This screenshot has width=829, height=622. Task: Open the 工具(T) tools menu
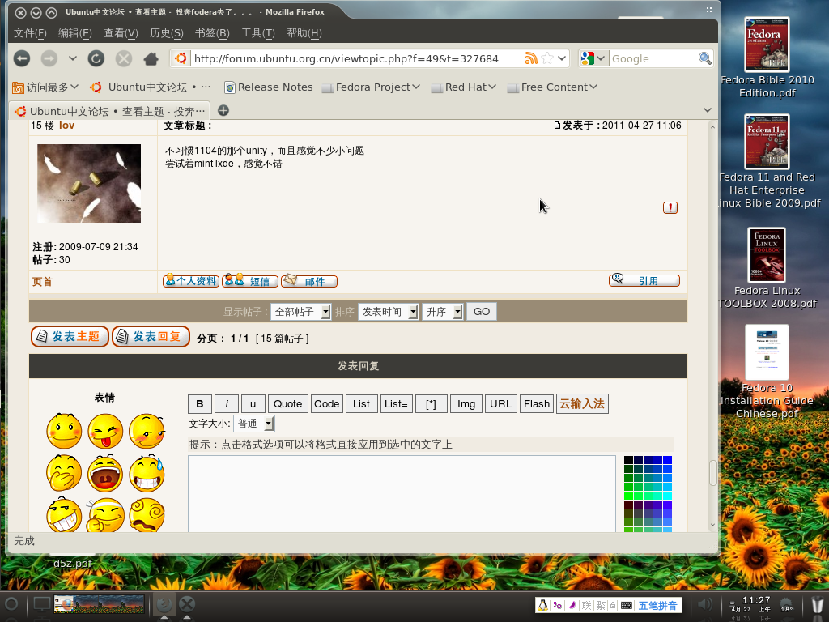coord(258,33)
